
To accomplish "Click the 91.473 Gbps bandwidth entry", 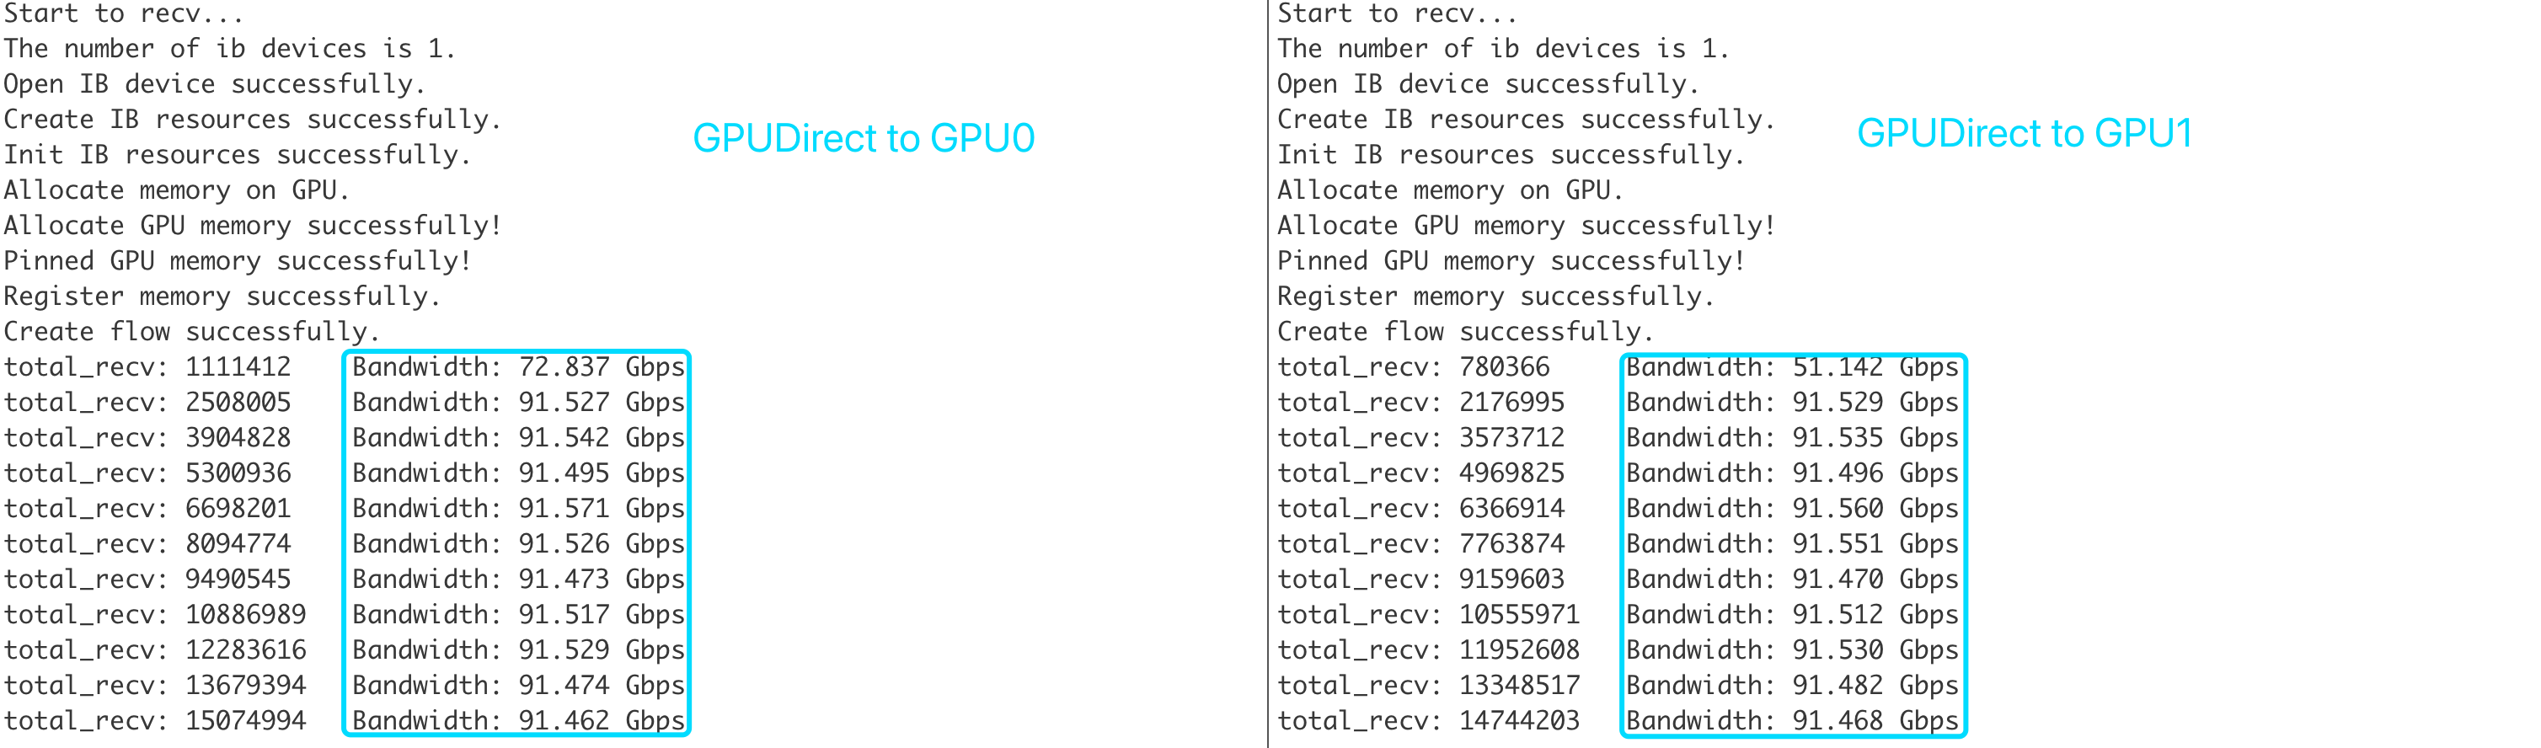I will coord(518,580).
